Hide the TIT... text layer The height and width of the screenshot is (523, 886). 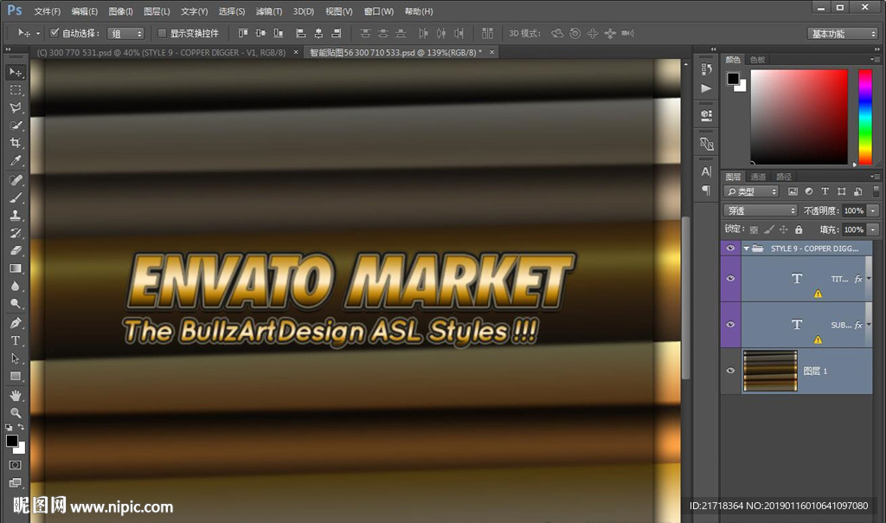[730, 278]
